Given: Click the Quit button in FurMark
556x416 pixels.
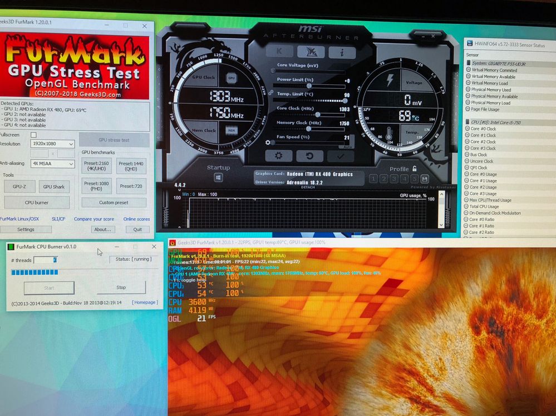Looking at the screenshot, I should 137,229.
